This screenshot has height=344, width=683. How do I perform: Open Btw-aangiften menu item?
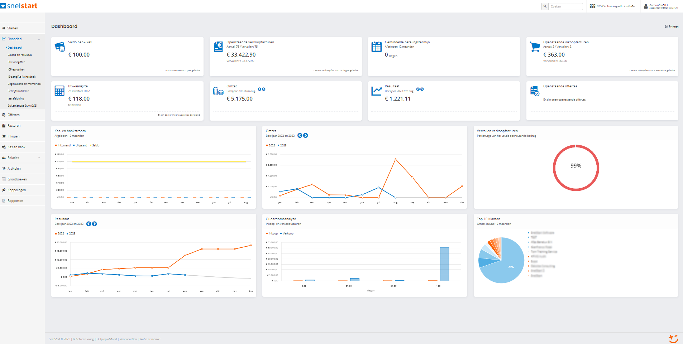click(16, 62)
